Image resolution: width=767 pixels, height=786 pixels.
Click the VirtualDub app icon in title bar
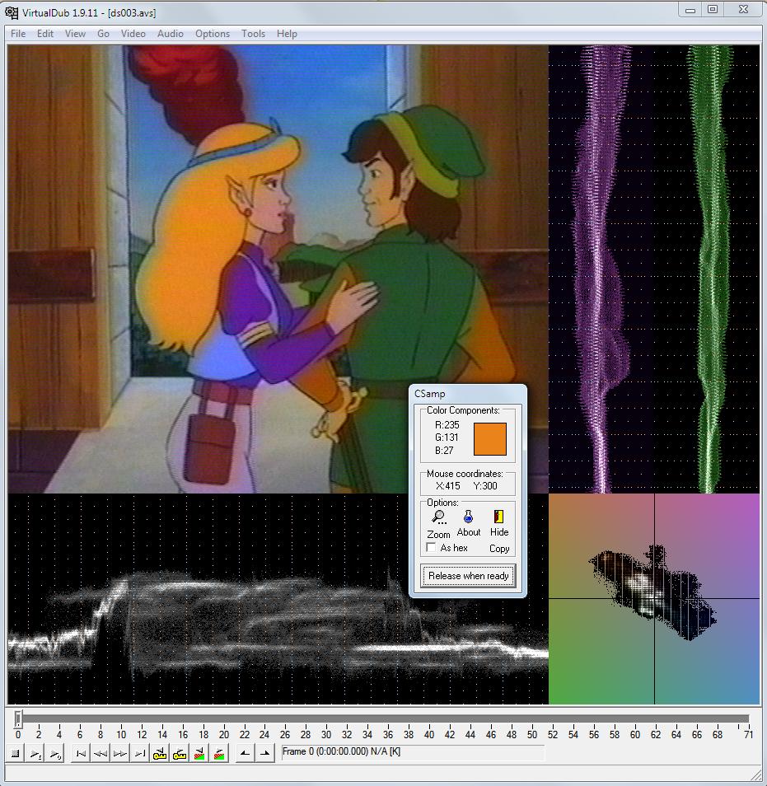pos(12,12)
